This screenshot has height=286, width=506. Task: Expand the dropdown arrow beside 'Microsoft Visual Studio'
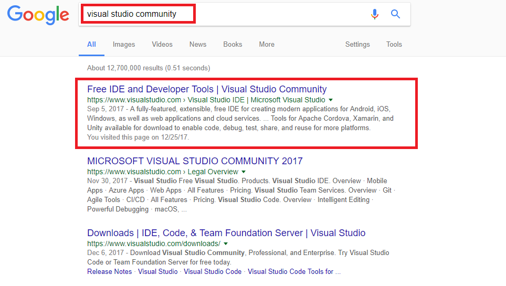click(x=331, y=100)
